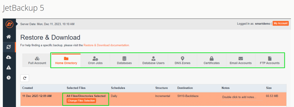Image resolution: width=294 pixels, height=107 pixels.
Task: Click the Created column header
Action: tap(28, 88)
